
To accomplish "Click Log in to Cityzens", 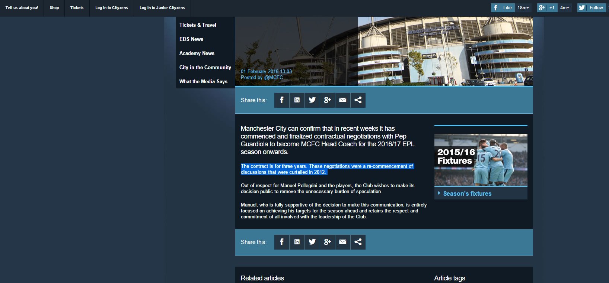I will (x=112, y=8).
